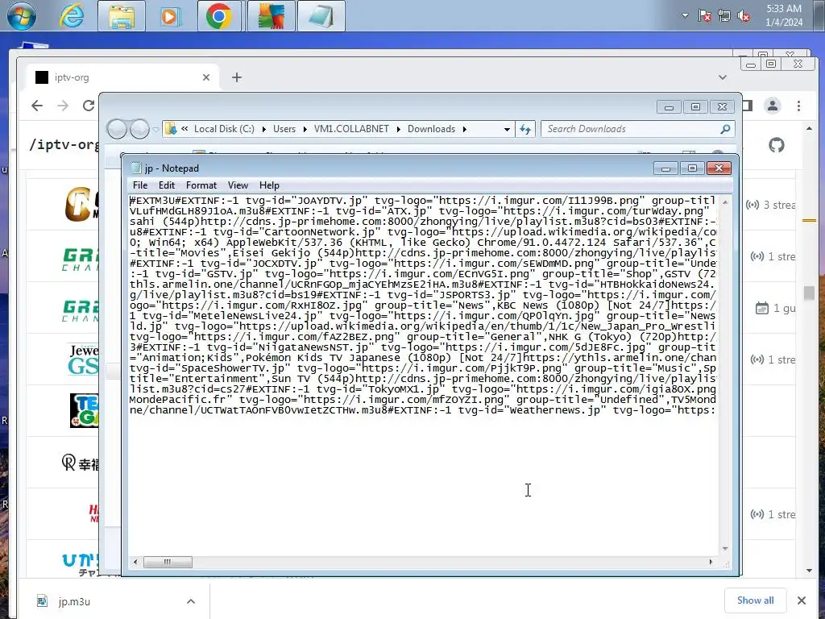Select the iptv-org browser tab

point(121,77)
